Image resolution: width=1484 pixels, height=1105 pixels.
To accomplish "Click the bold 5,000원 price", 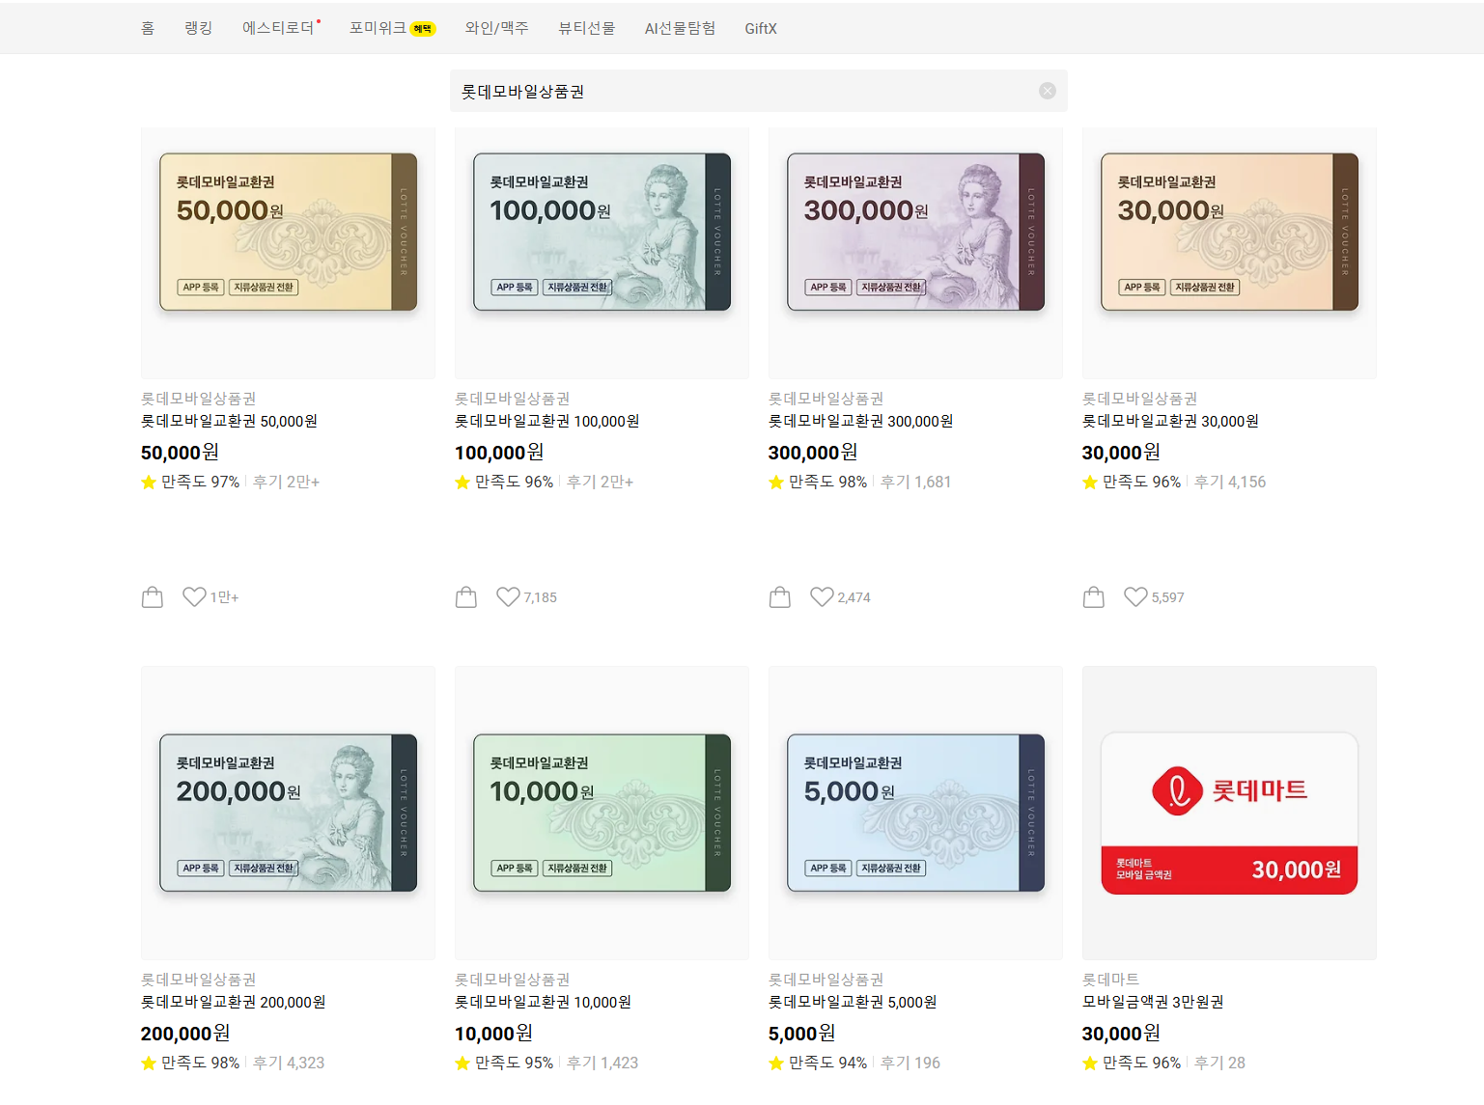I will tap(801, 1033).
